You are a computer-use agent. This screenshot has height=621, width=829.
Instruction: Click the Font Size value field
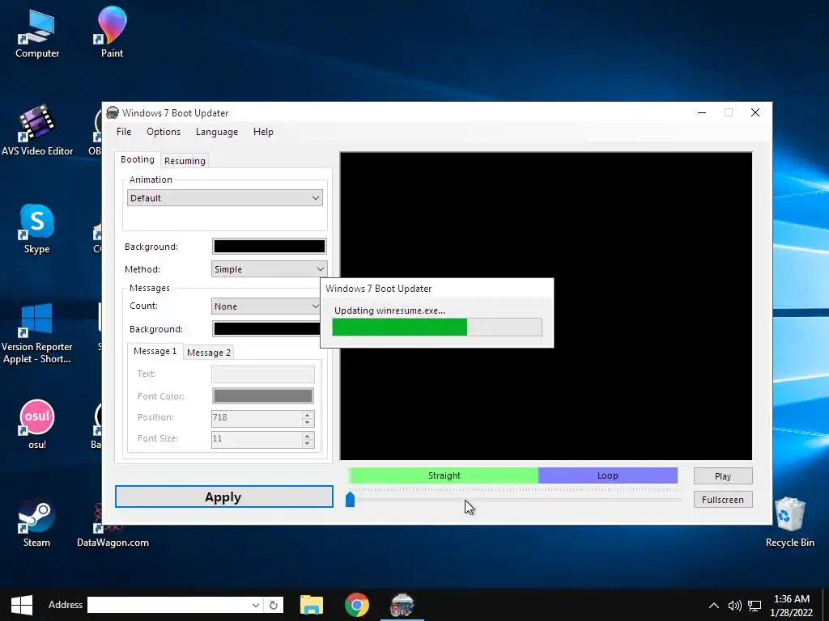click(x=257, y=439)
